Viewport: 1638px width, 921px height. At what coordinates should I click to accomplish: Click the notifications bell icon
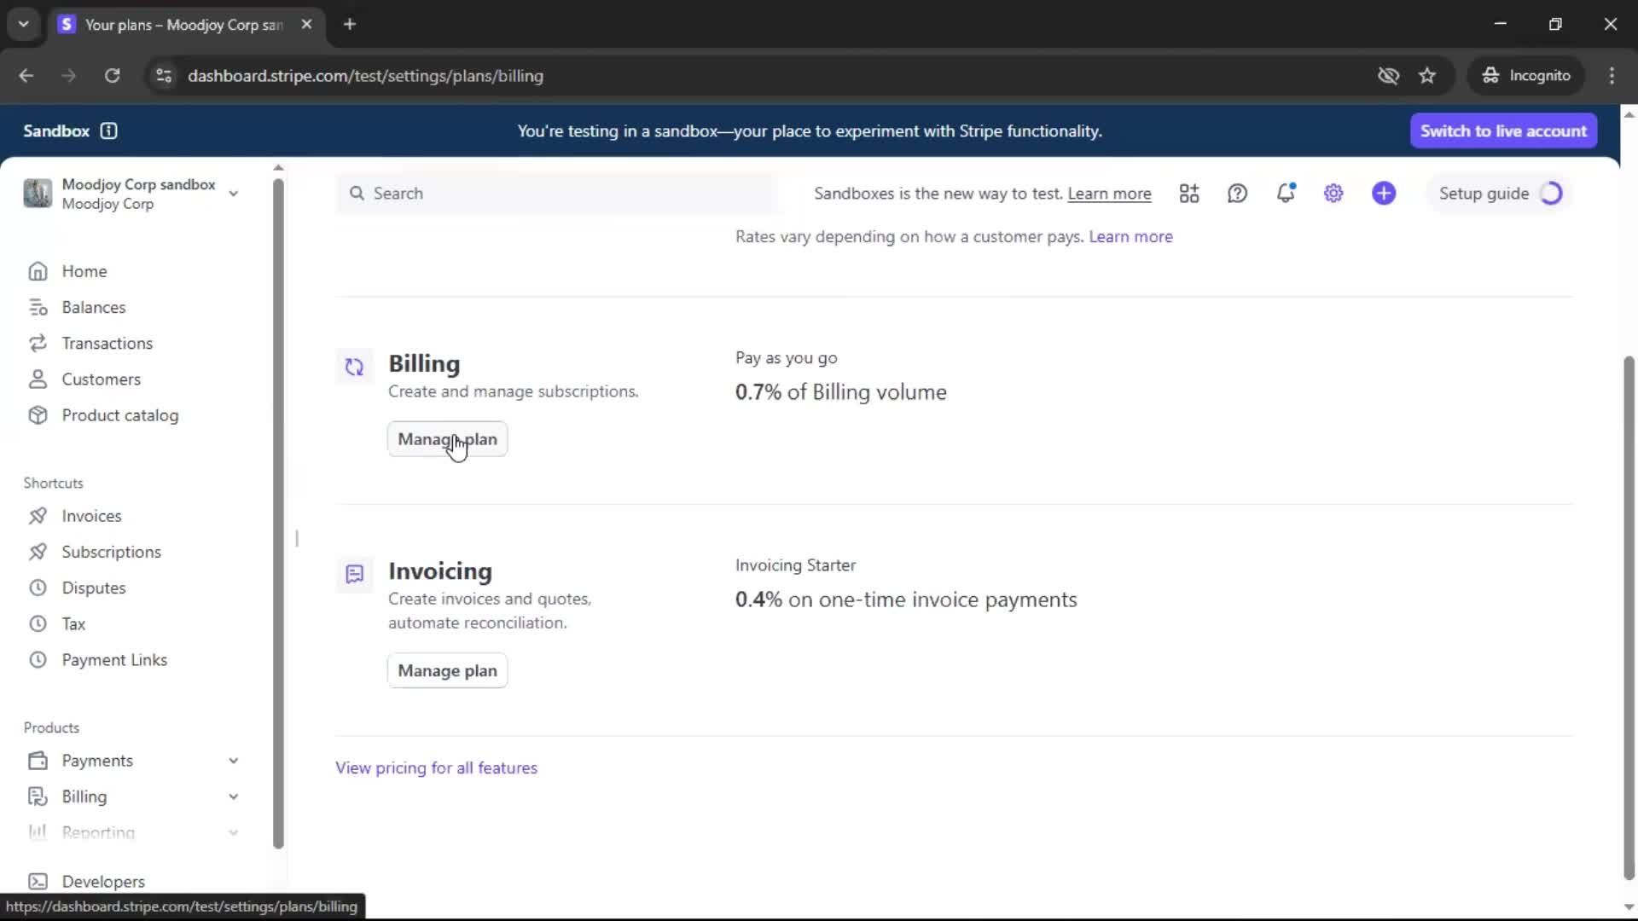click(x=1286, y=194)
